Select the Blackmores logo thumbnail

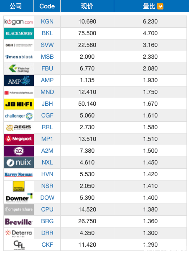pyautogui.click(x=19, y=34)
